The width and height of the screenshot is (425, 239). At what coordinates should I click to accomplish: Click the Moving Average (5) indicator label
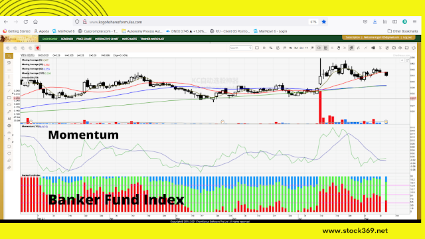(x=32, y=60)
